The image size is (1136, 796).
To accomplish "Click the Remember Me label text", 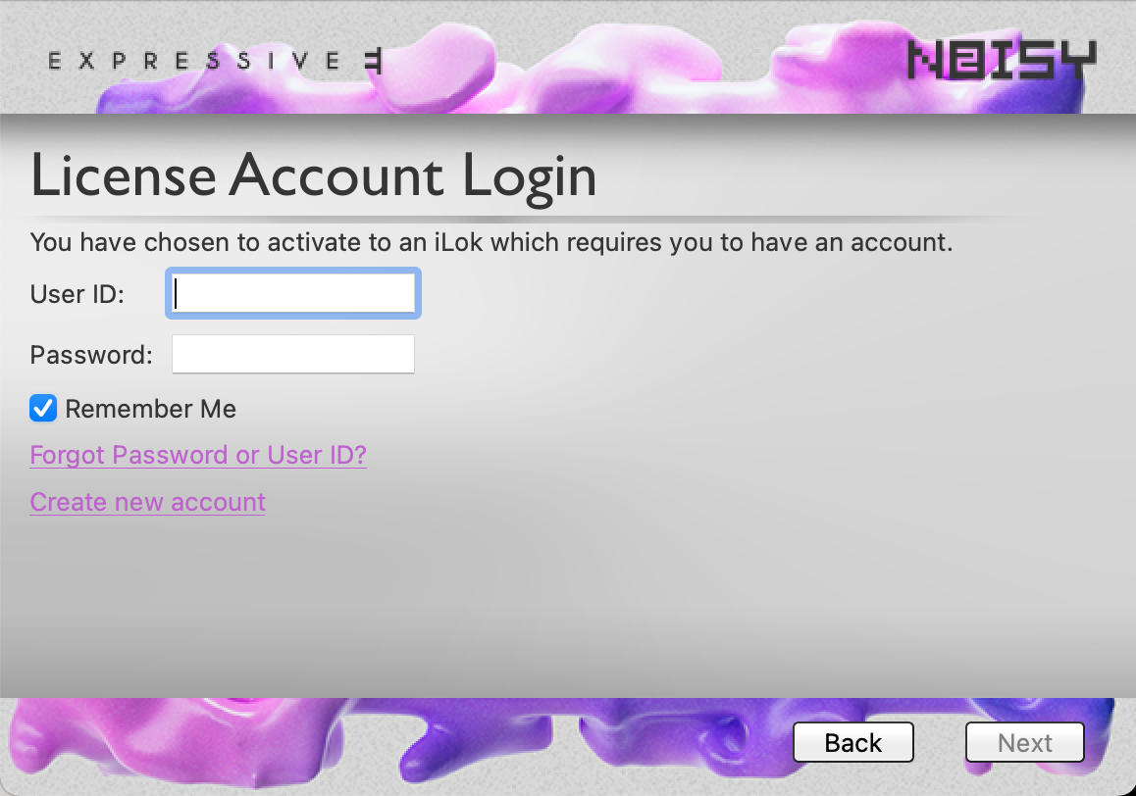I will click(151, 409).
